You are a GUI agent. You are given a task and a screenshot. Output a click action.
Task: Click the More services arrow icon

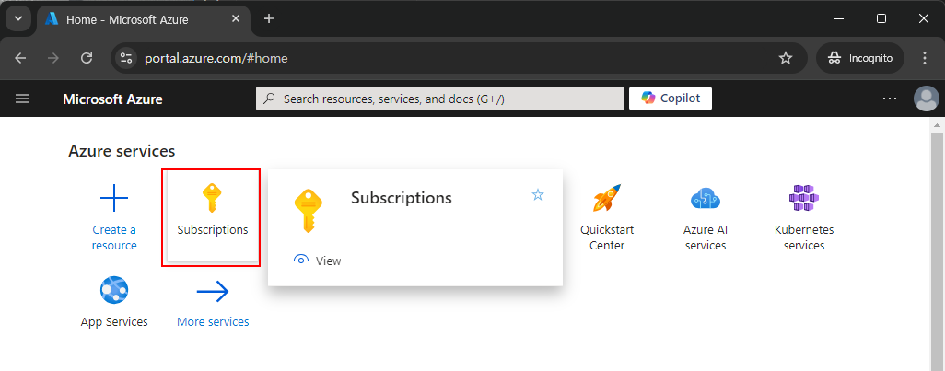pos(213,292)
